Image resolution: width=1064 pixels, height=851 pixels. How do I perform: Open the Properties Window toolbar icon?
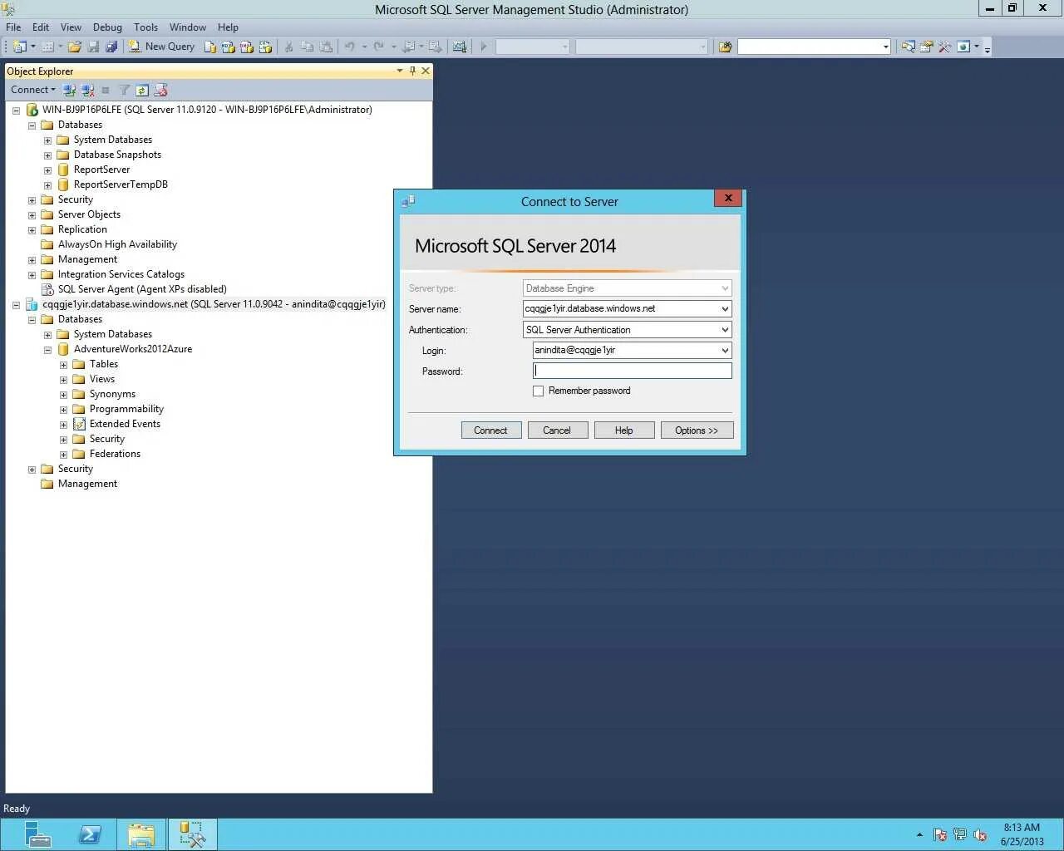click(x=926, y=47)
